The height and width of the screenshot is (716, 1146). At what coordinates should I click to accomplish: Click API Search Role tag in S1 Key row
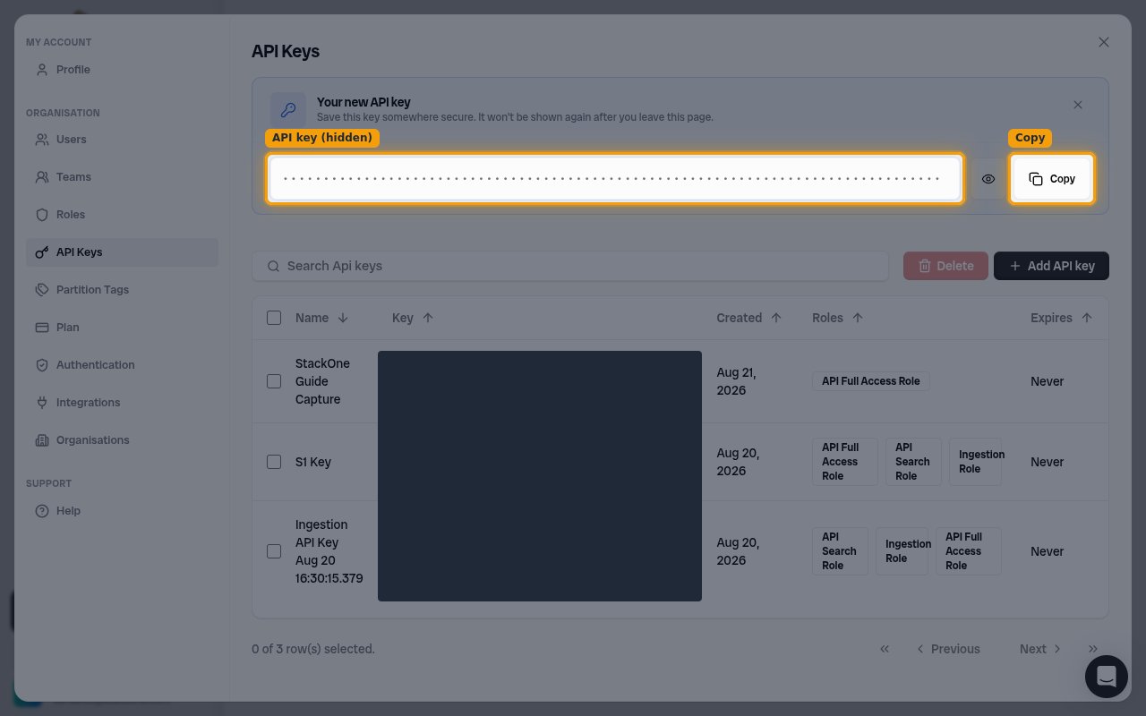[x=913, y=462]
